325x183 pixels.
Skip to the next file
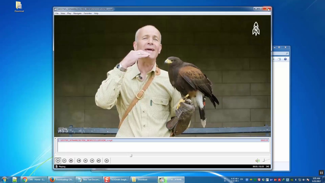click(x=99, y=161)
